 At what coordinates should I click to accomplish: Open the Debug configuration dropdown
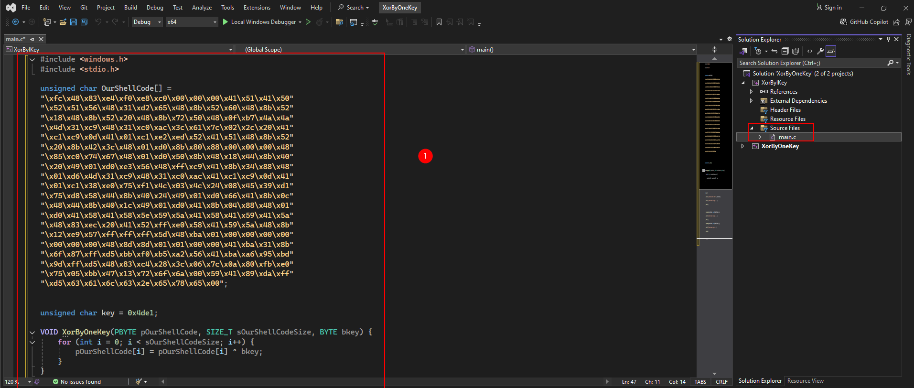[147, 22]
